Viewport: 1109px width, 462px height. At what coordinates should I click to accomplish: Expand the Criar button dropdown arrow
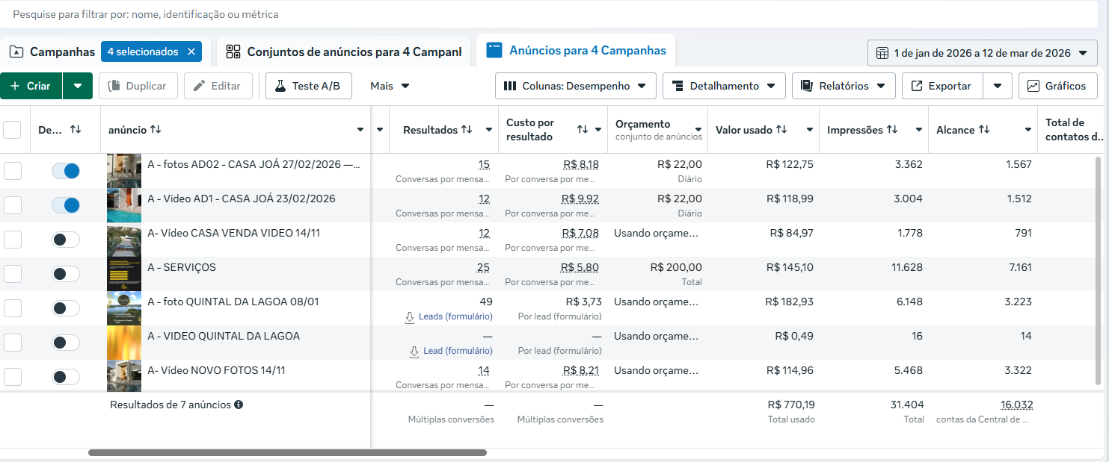click(78, 85)
